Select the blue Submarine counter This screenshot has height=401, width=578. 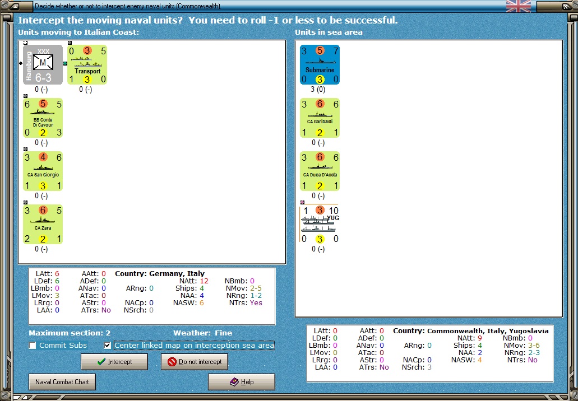tap(320, 65)
